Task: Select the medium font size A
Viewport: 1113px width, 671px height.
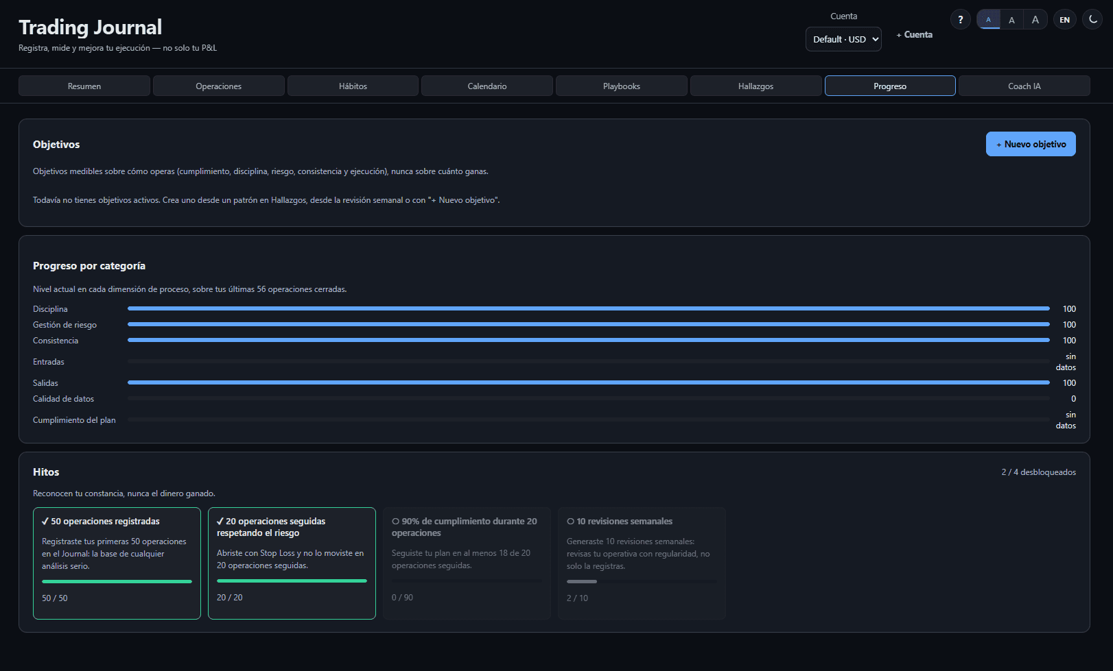Action: (1011, 20)
